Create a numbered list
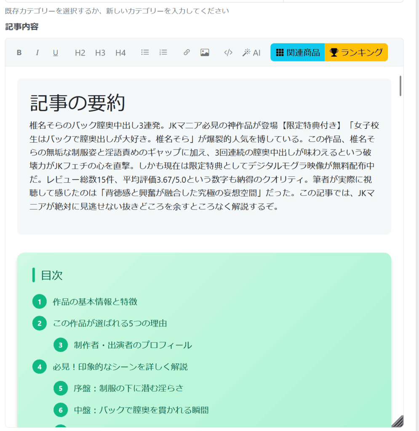 tap(163, 52)
